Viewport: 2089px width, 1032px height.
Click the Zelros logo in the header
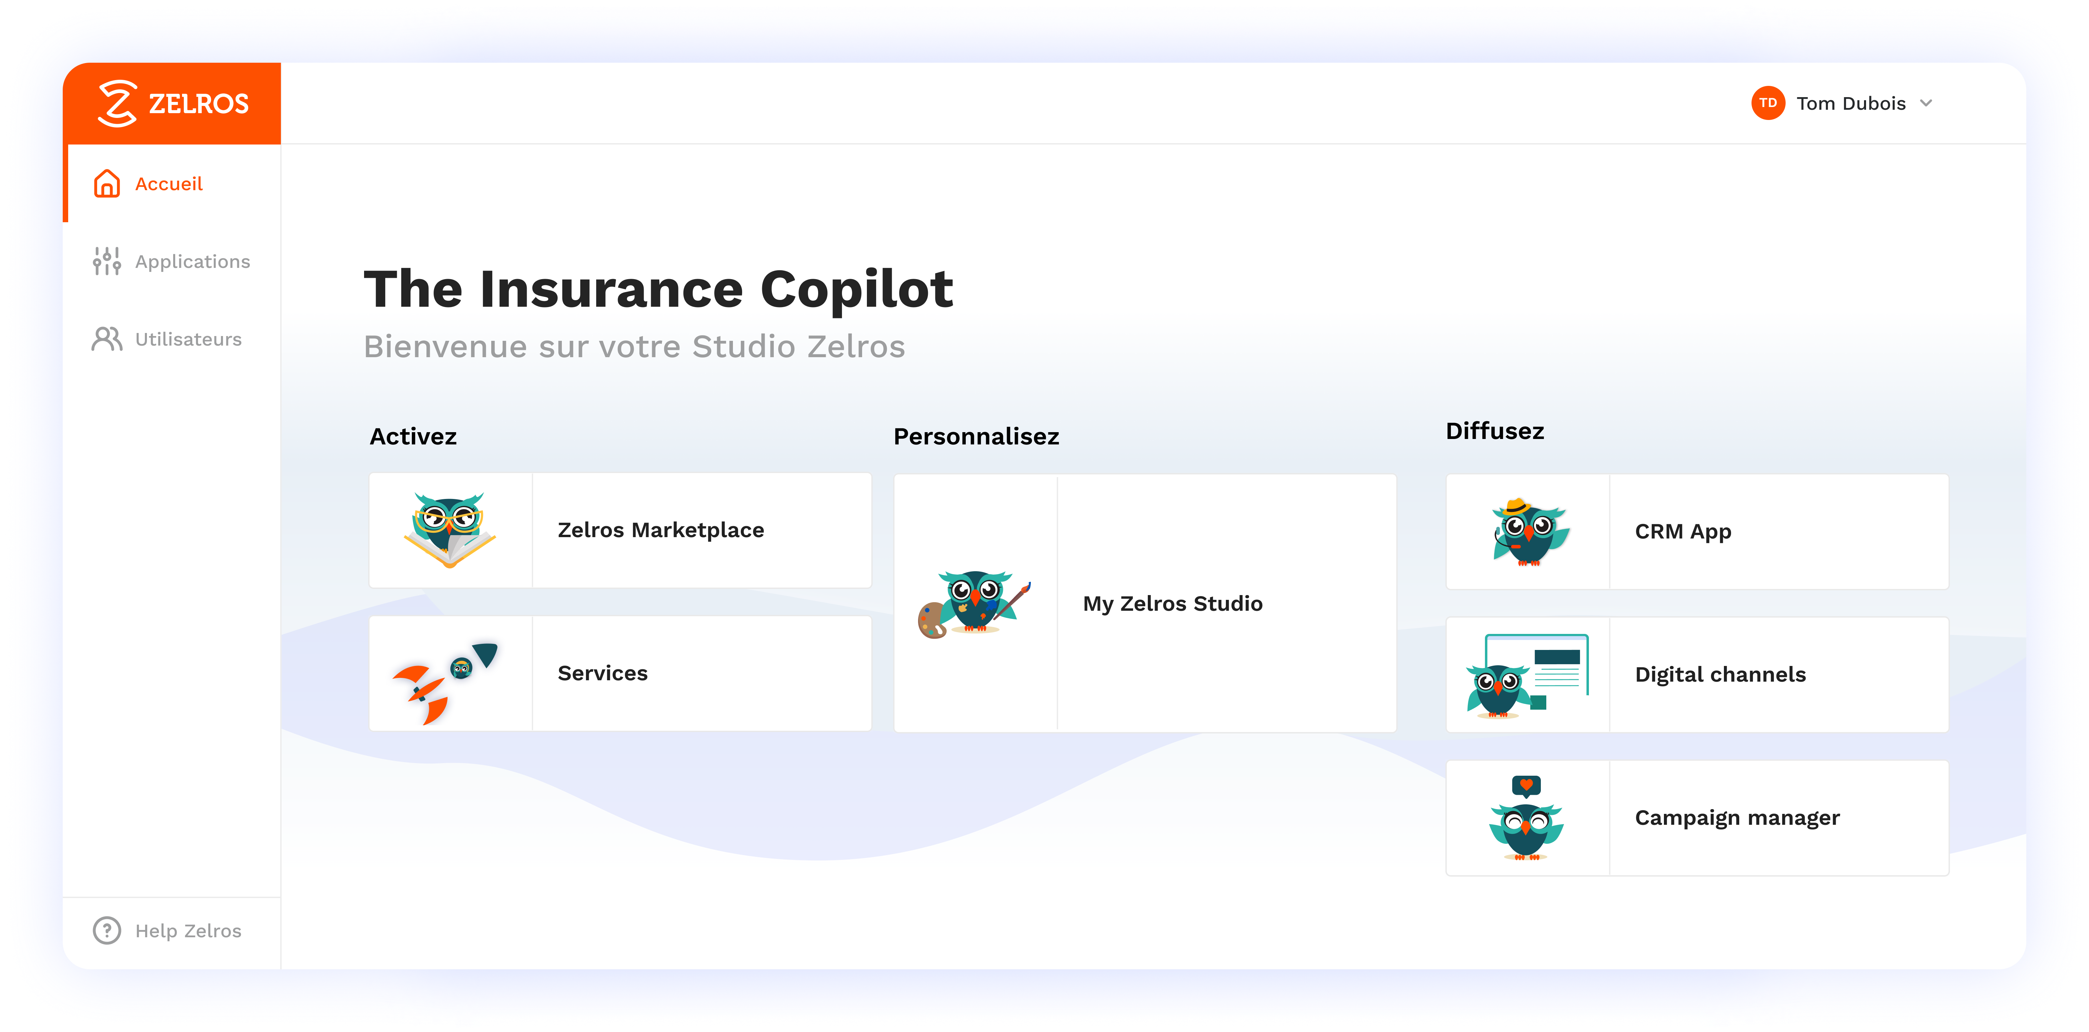click(172, 104)
